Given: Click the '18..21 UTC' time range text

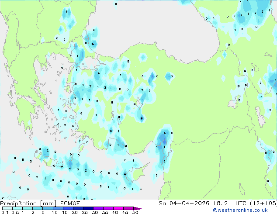Looking at the screenshot, I should click(229, 204).
